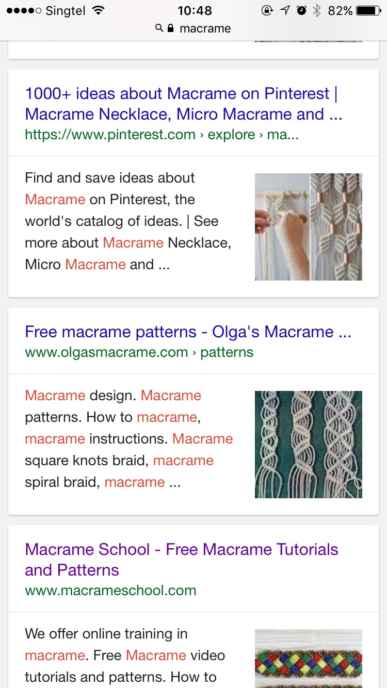Tap the Pinterest macrame wall hanging thumbnail
Viewport: 387px width, 688px height.
(309, 227)
